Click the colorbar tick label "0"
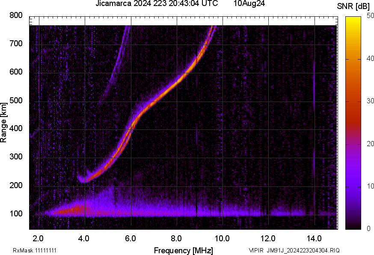 (368, 229)
